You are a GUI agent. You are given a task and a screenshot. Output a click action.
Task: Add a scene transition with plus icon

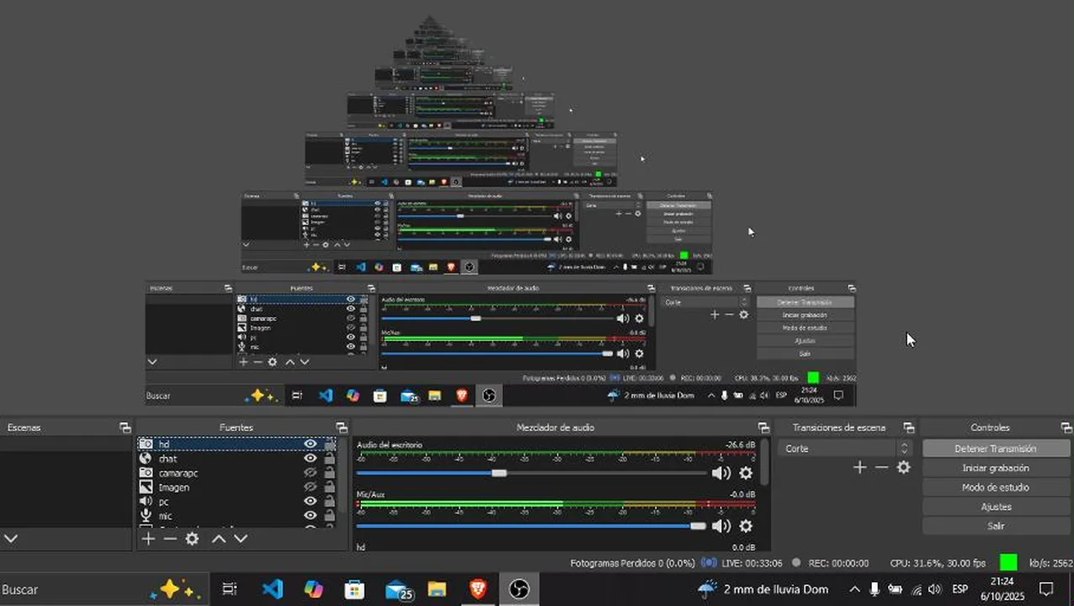tap(859, 467)
